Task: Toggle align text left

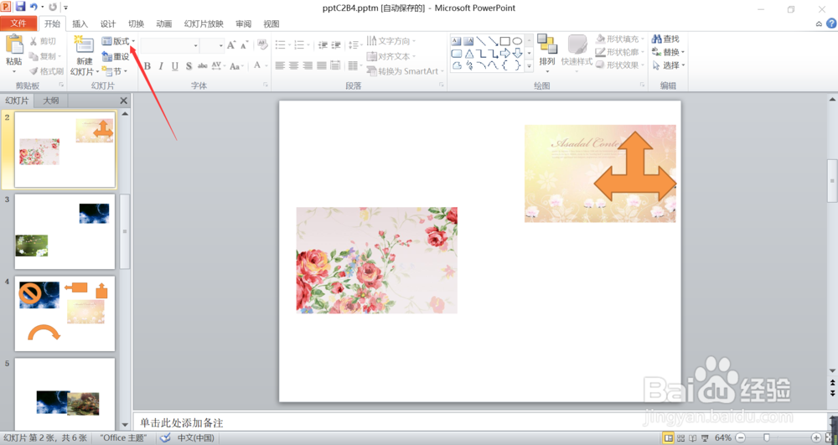Action: pyautogui.click(x=280, y=65)
